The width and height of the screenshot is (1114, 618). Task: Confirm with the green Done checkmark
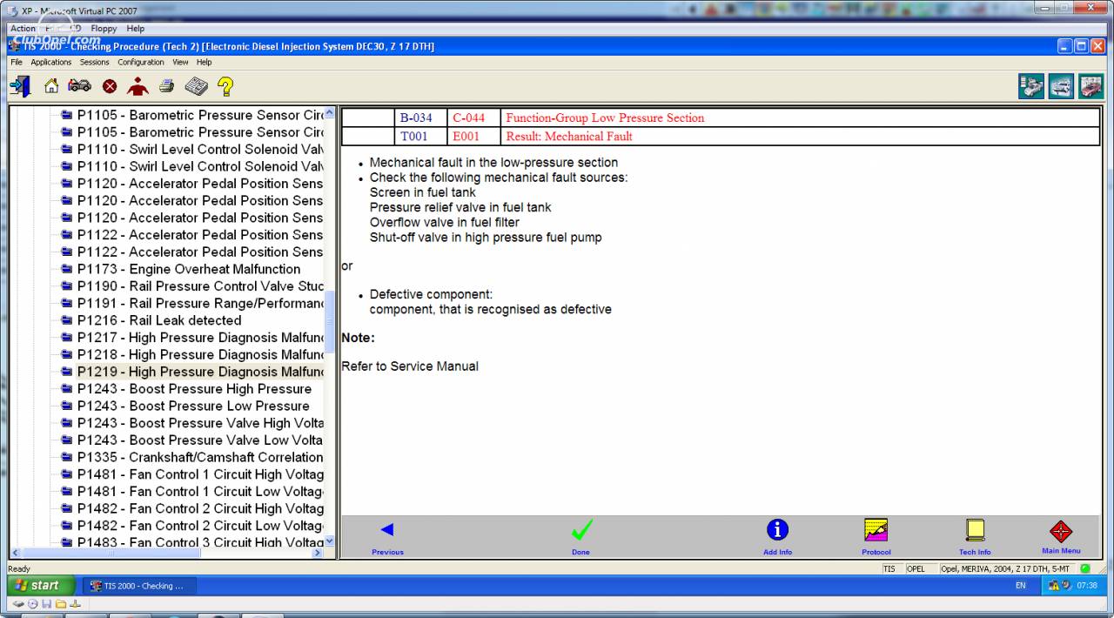coord(581,536)
